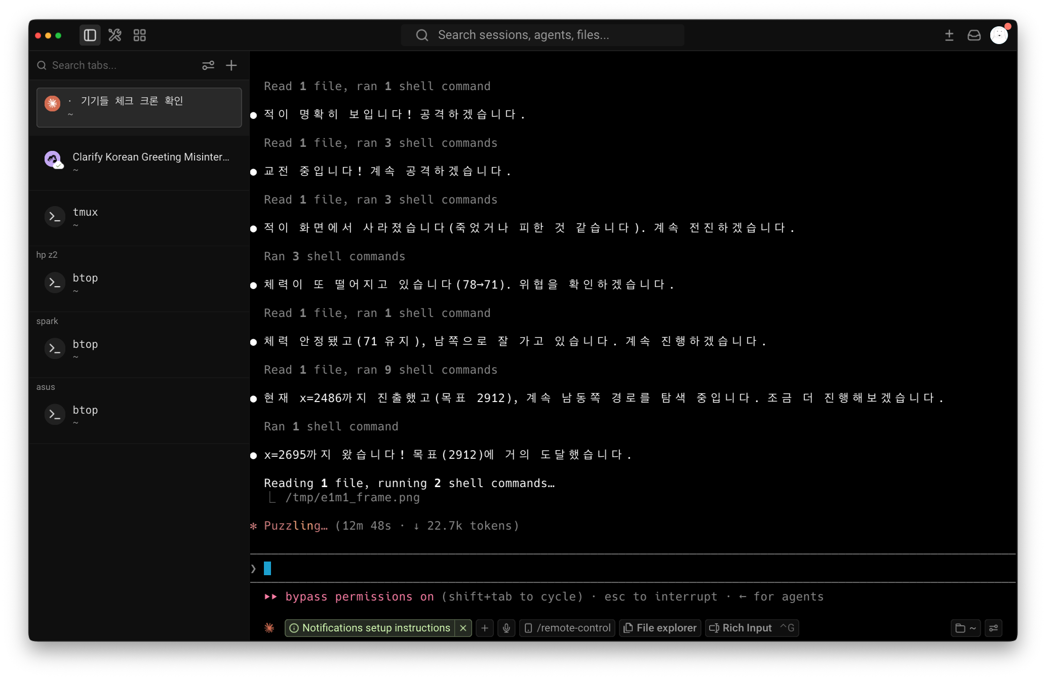Click the search sessions, agents, files field

543,35
